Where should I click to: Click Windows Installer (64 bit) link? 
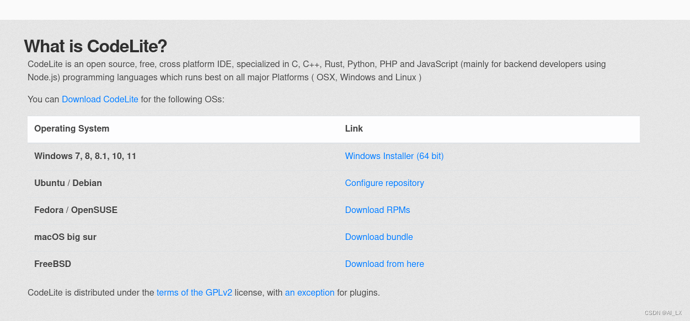pos(394,156)
